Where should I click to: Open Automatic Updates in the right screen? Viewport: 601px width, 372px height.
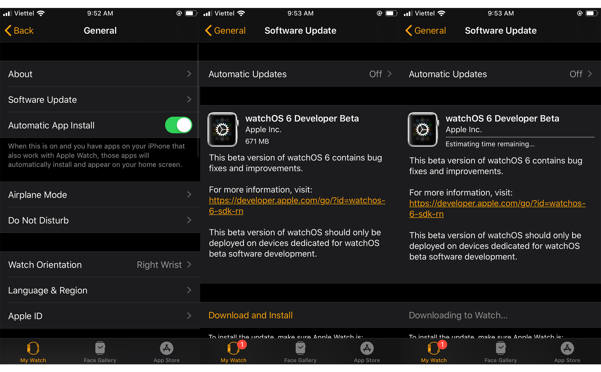pyautogui.click(x=501, y=74)
